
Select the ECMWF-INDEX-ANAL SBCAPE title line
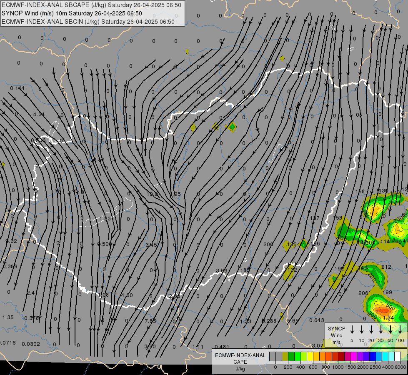coord(91,5)
